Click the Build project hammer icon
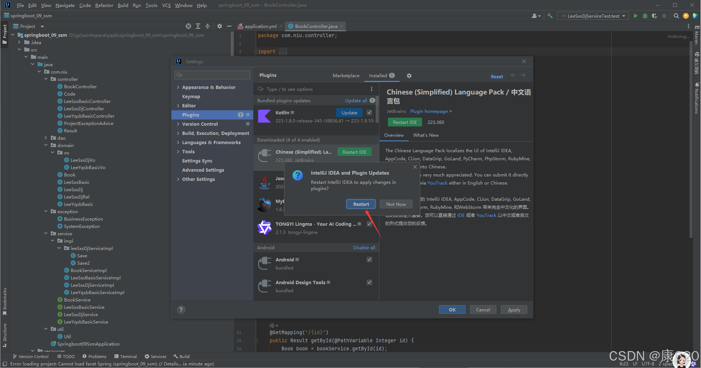The height and width of the screenshot is (368, 701). tap(550, 16)
